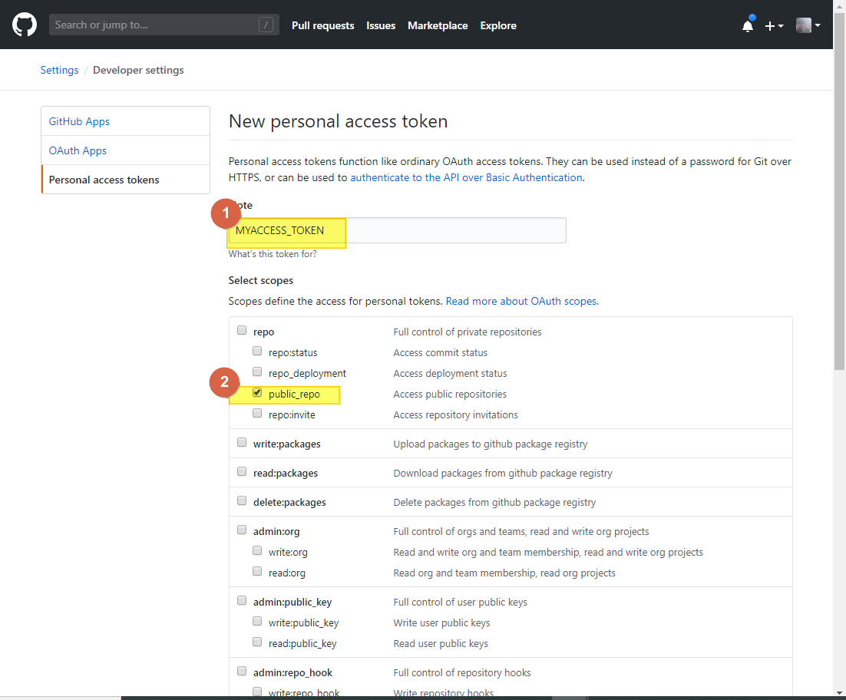Viewport: 846px width, 700px height.
Task: Open the user avatar menu
Action: click(808, 25)
